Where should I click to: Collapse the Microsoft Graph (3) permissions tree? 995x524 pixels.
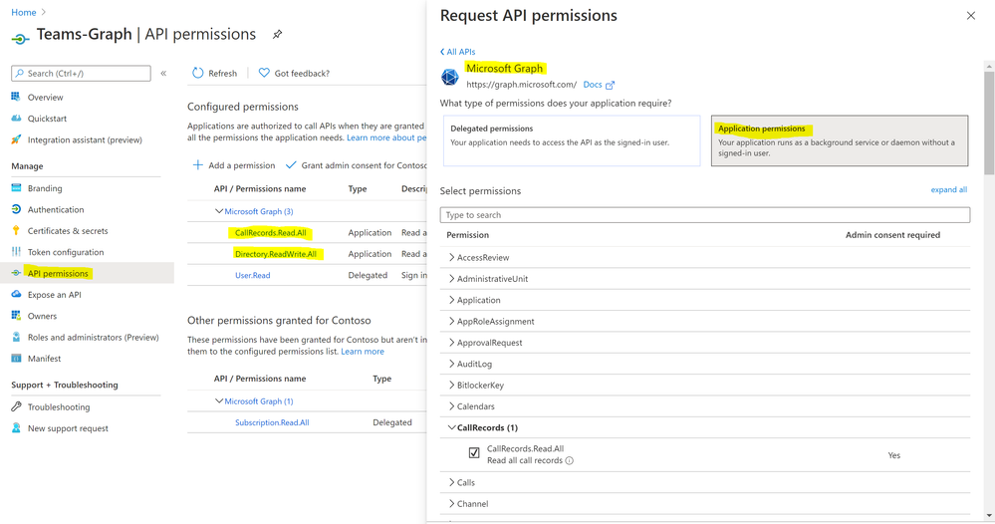219,211
